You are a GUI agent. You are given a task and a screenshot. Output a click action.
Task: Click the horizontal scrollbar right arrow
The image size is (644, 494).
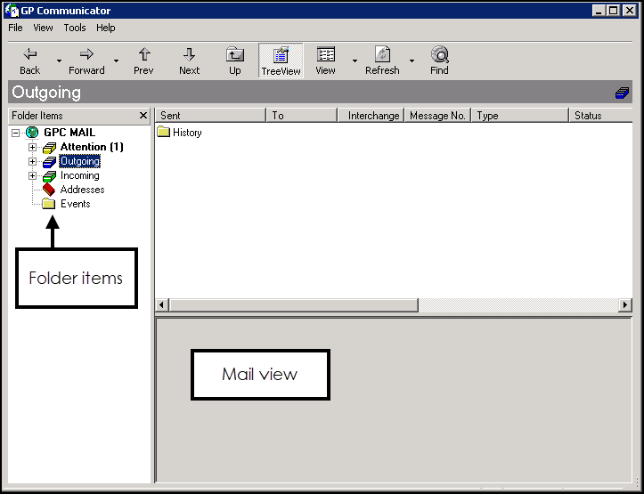[625, 304]
